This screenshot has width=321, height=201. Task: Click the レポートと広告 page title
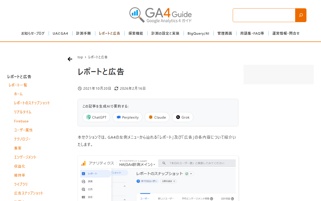click(101, 72)
